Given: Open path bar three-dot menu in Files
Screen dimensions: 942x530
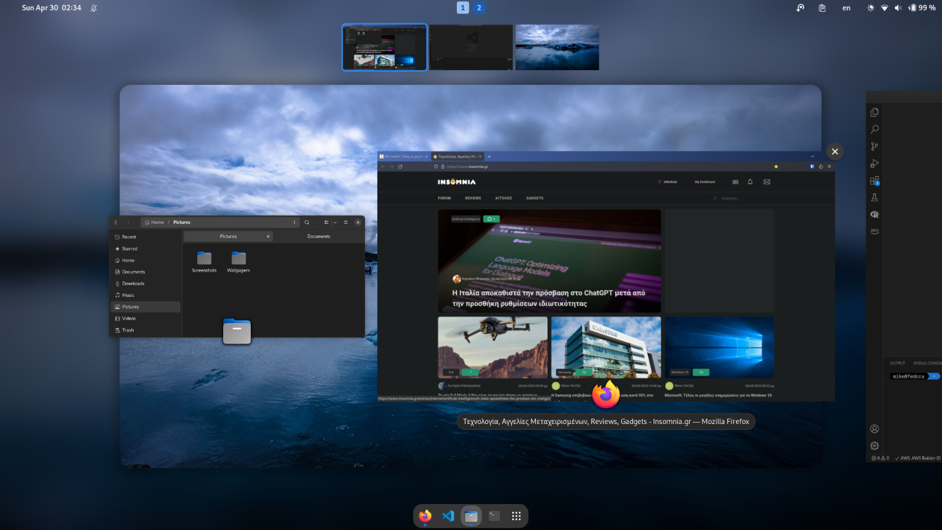Looking at the screenshot, I should pyautogui.click(x=294, y=222).
